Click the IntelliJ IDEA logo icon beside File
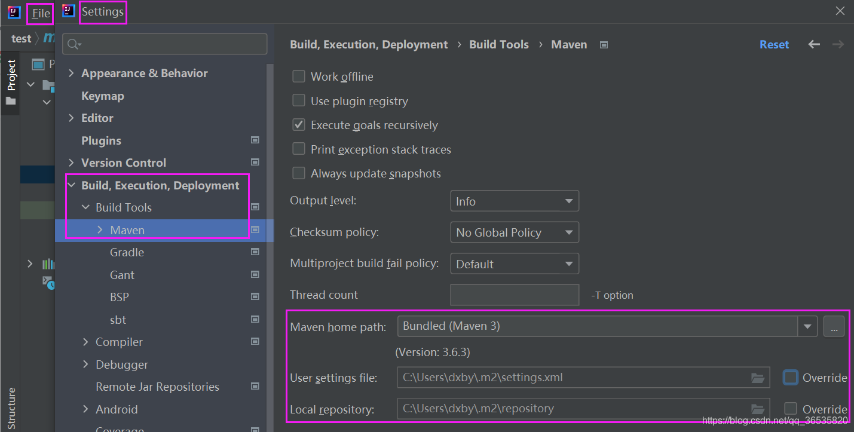The height and width of the screenshot is (432, 854). point(14,13)
